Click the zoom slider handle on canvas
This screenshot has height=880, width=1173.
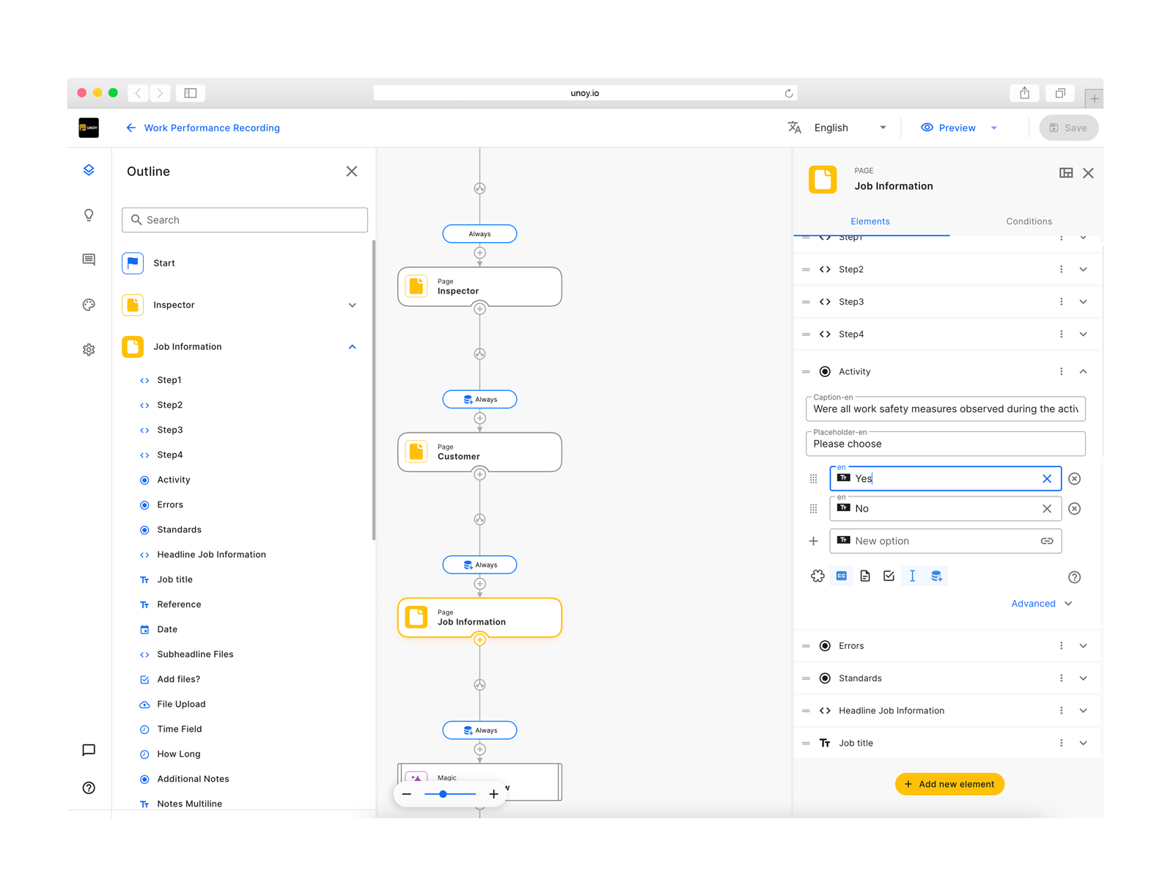[443, 794]
